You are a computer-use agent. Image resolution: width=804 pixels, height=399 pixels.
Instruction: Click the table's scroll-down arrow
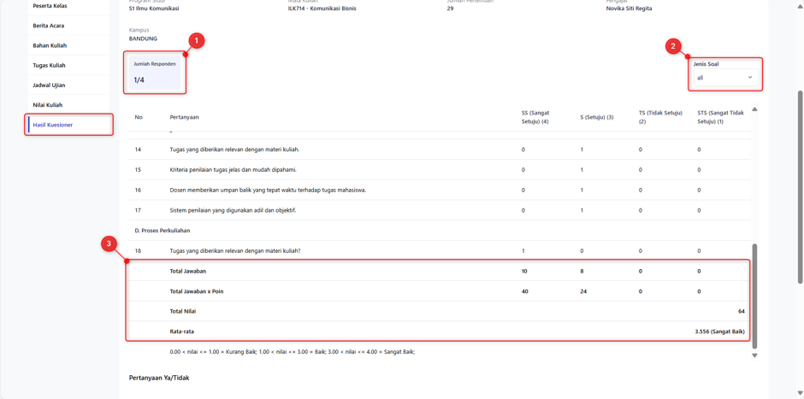click(754, 355)
